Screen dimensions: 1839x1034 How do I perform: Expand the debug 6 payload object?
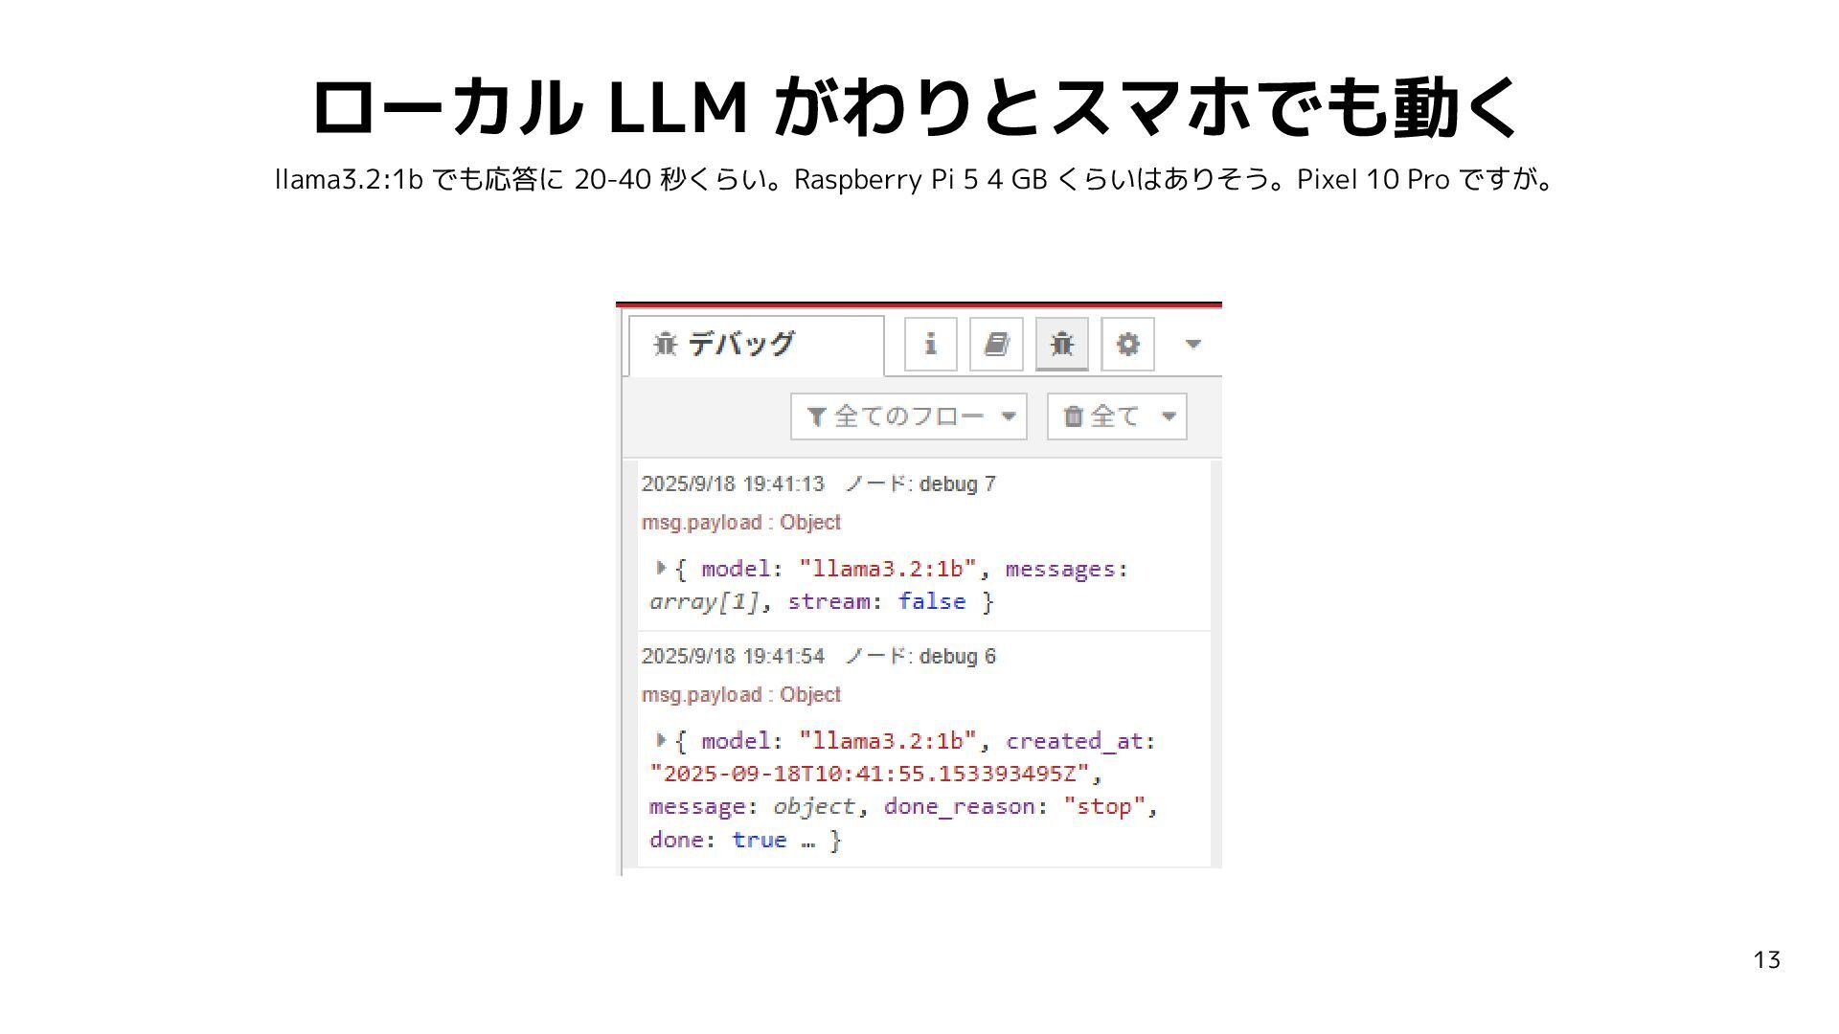click(x=661, y=740)
